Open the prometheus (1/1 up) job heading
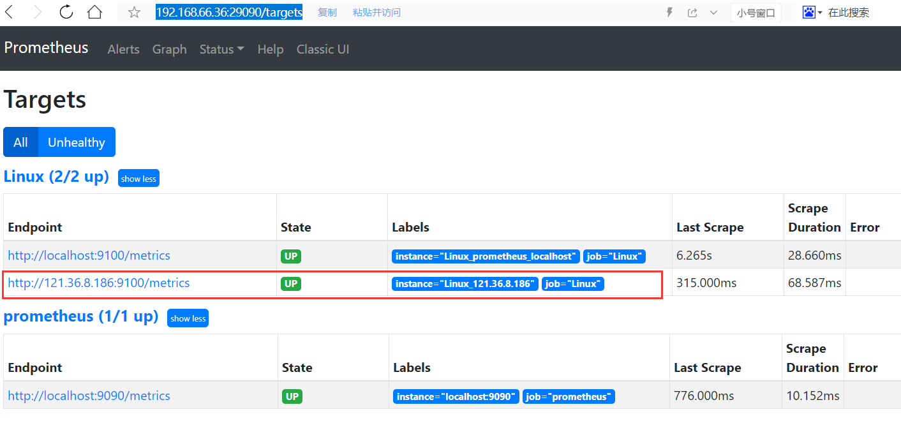Viewport: 901px width, 437px height. coord(81,316)
